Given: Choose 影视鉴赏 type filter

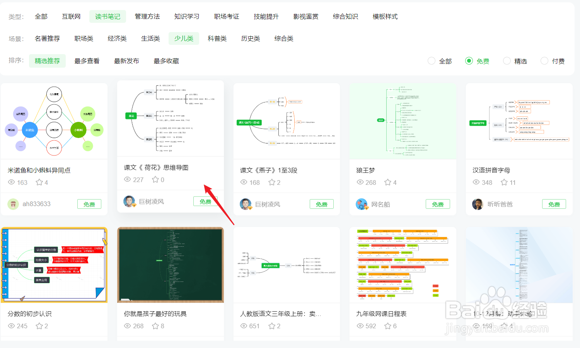Looking at the screenshot, I should [x=306, y=17].
